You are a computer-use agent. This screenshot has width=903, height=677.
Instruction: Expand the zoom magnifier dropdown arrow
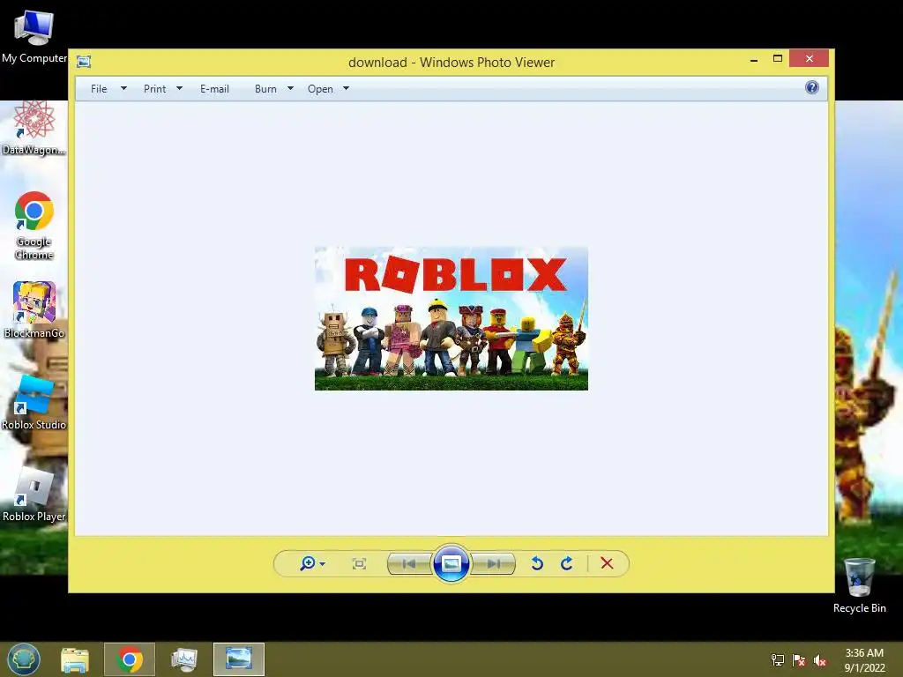tap(323, 563)
